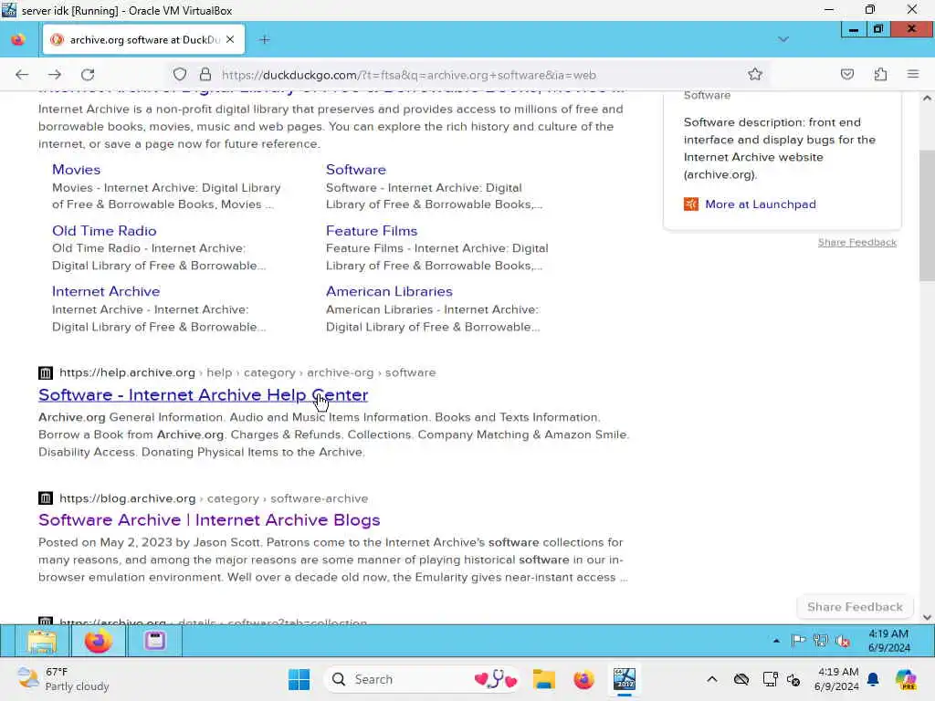Viewport: 935px width, 701px height.
Task: Open the Firefox hamburger menu
Action: pos(913,75)
